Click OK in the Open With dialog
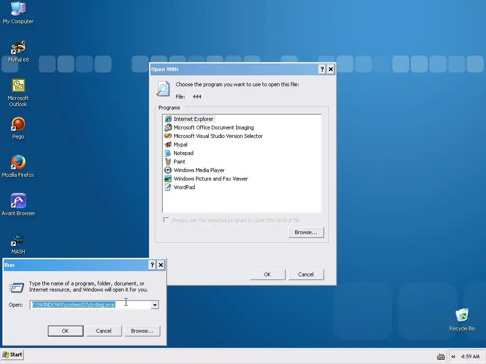 click(x=268, y=274)
